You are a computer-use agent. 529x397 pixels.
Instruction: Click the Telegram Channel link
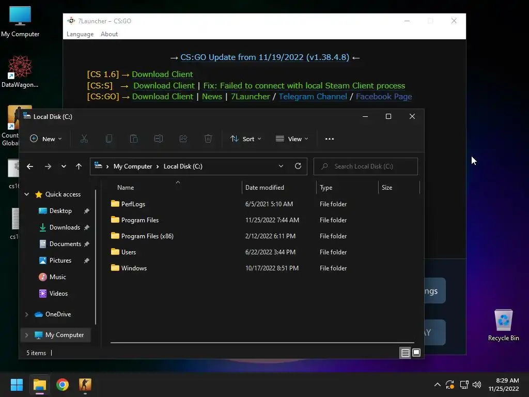point(313,97)
